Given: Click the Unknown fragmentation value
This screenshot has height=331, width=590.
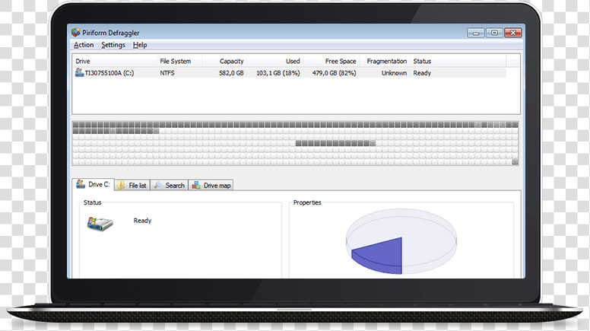Looking at the screenshot, I should [394, 73].
